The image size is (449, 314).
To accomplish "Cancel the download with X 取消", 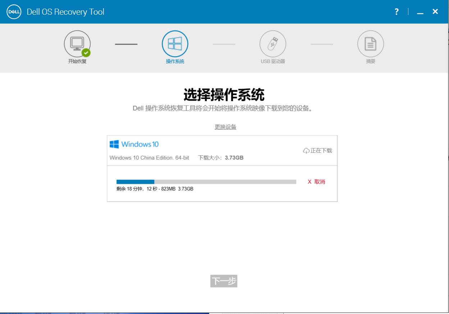I will click(x=316, y=182).
